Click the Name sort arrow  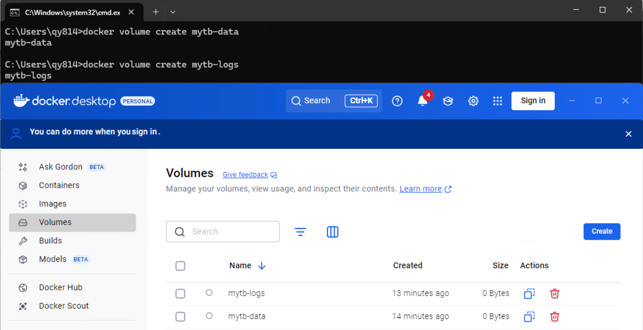[x=262, y=266]
